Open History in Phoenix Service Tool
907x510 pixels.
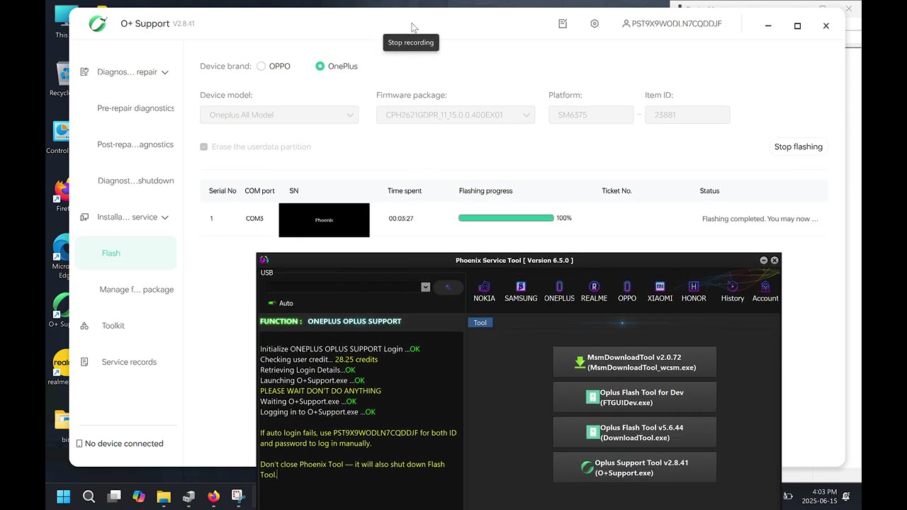click(x=733, y=291)
